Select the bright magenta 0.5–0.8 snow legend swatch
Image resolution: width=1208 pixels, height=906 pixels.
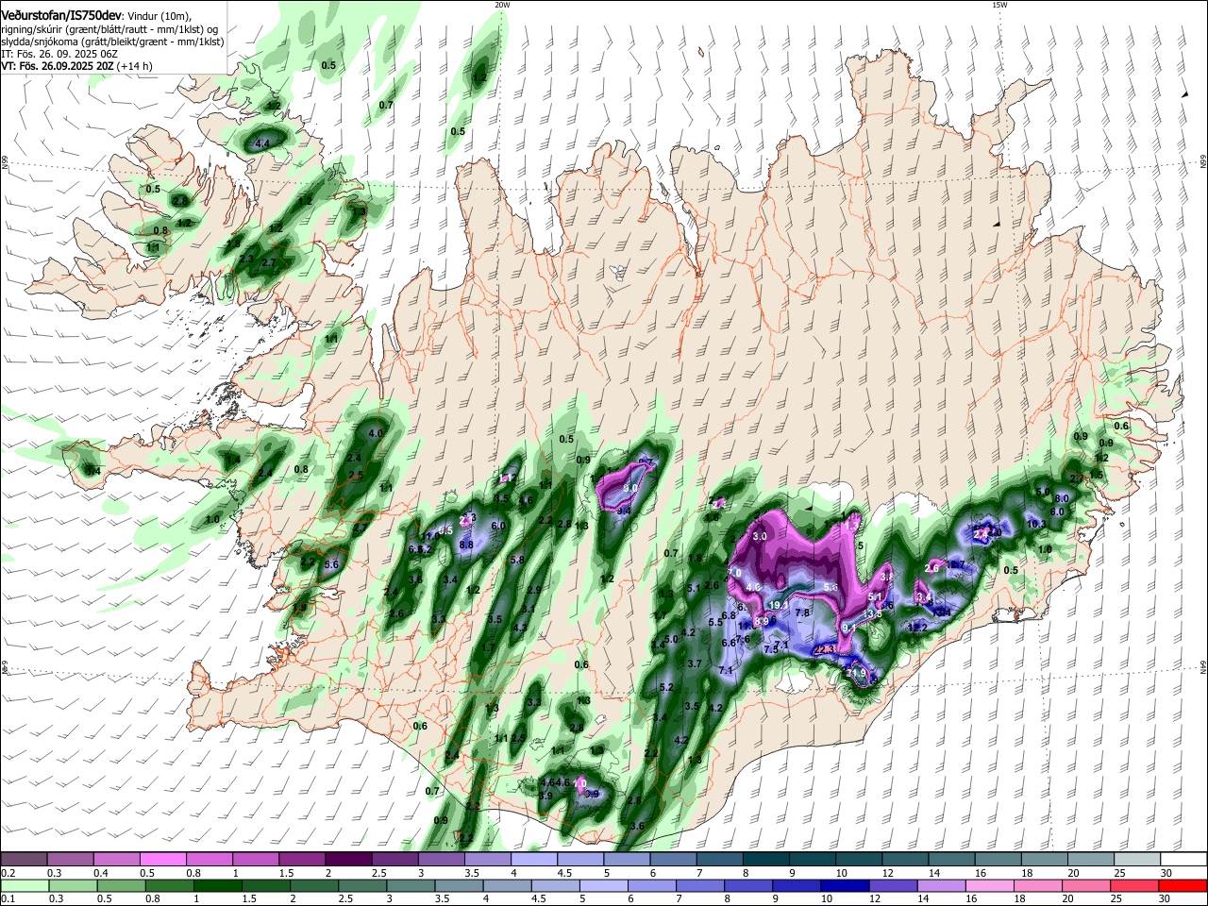(164, 860)
